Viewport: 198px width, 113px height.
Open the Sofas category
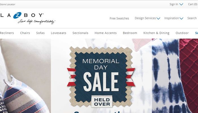[40, 33]
